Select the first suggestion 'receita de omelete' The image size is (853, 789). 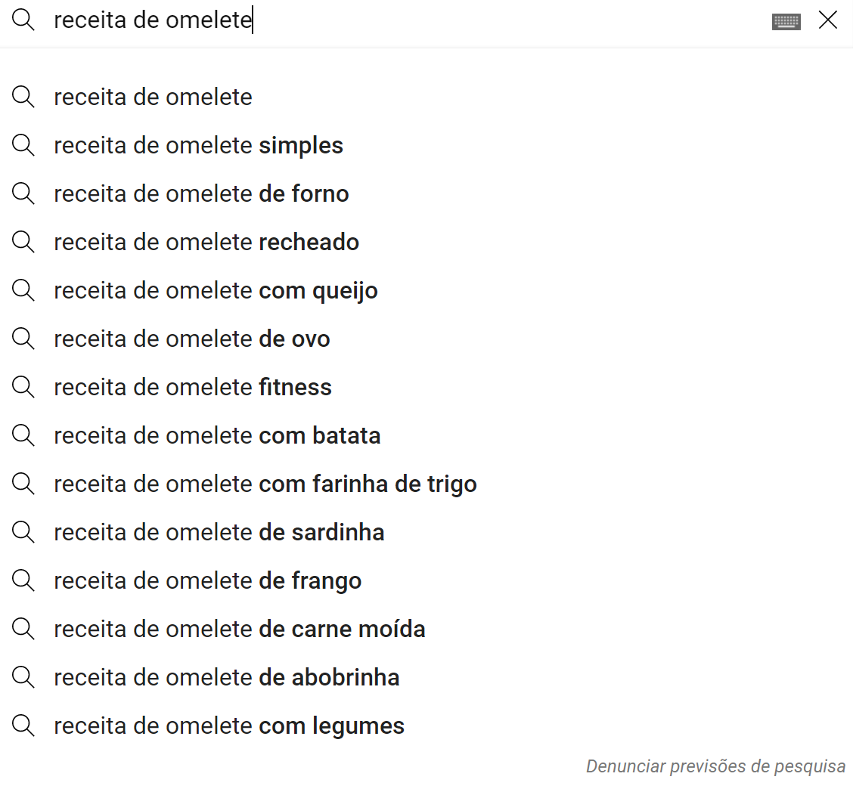pyautogui.click(x=153, y=97)
